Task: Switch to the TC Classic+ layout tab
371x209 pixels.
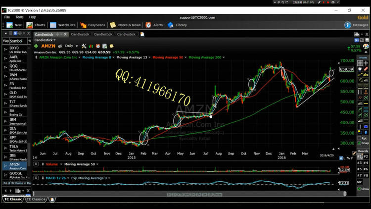Action: [36, 199]
